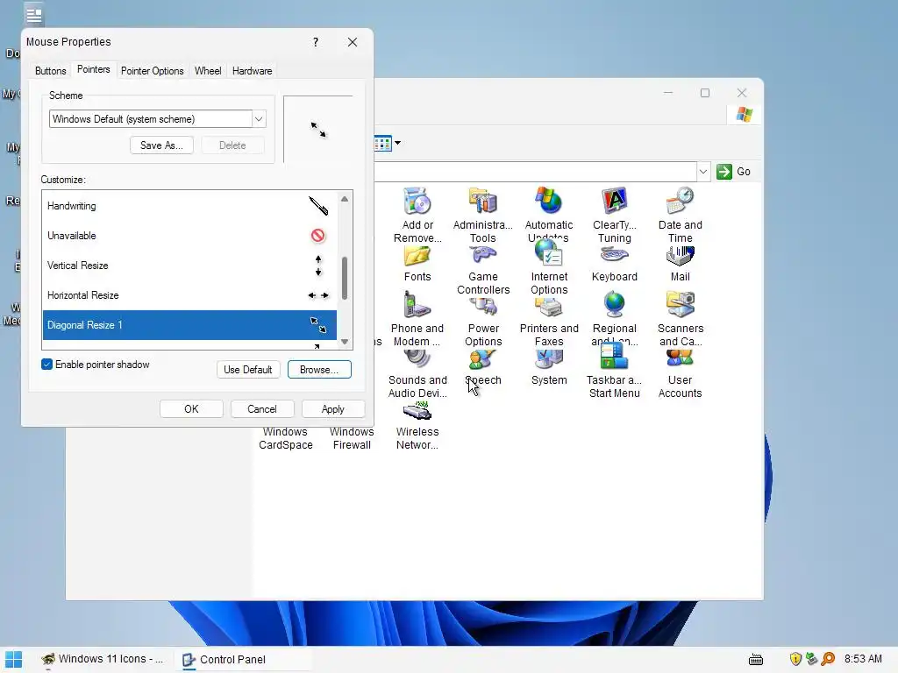This screenshot has height=673, width=898.
Task: Open Date and Time icon
Action: [680, 201]
